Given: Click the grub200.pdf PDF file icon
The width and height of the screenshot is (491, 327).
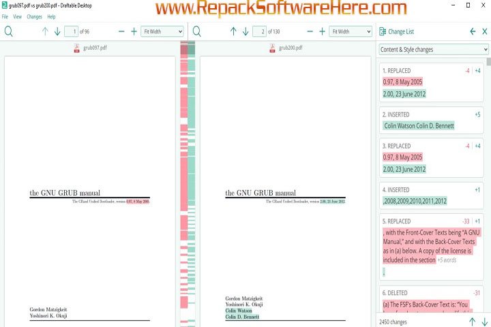Looking at the screenshot, I should [272, 48].
